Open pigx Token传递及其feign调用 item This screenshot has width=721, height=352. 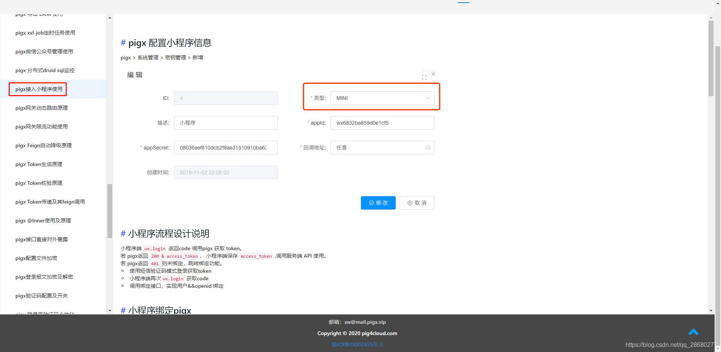pyautogui.click(x=50, y=202)
